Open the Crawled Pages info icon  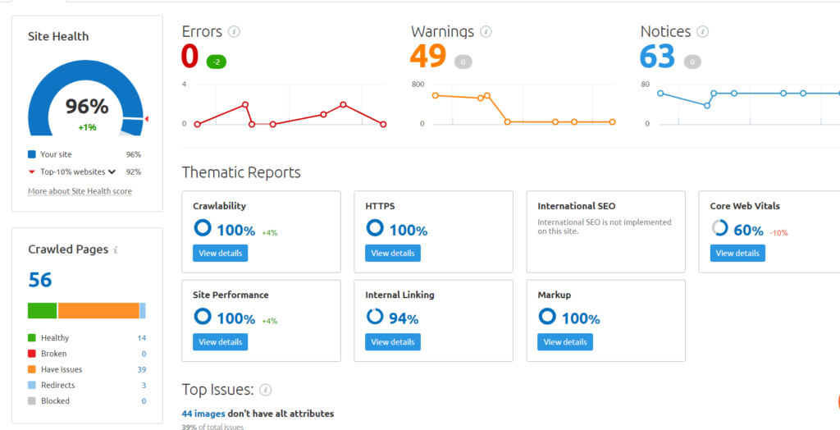click(x=116, y=249)
